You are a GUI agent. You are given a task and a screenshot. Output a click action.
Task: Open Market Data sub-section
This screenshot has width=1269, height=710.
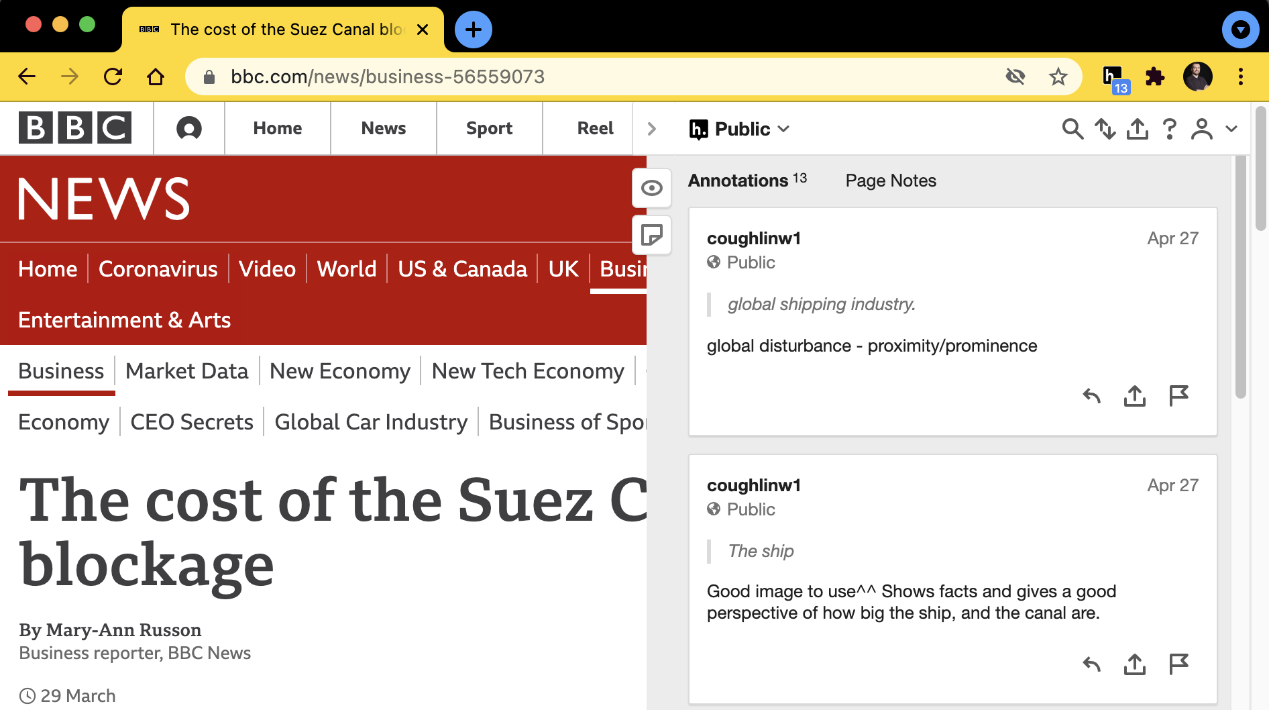pos(187,371)
